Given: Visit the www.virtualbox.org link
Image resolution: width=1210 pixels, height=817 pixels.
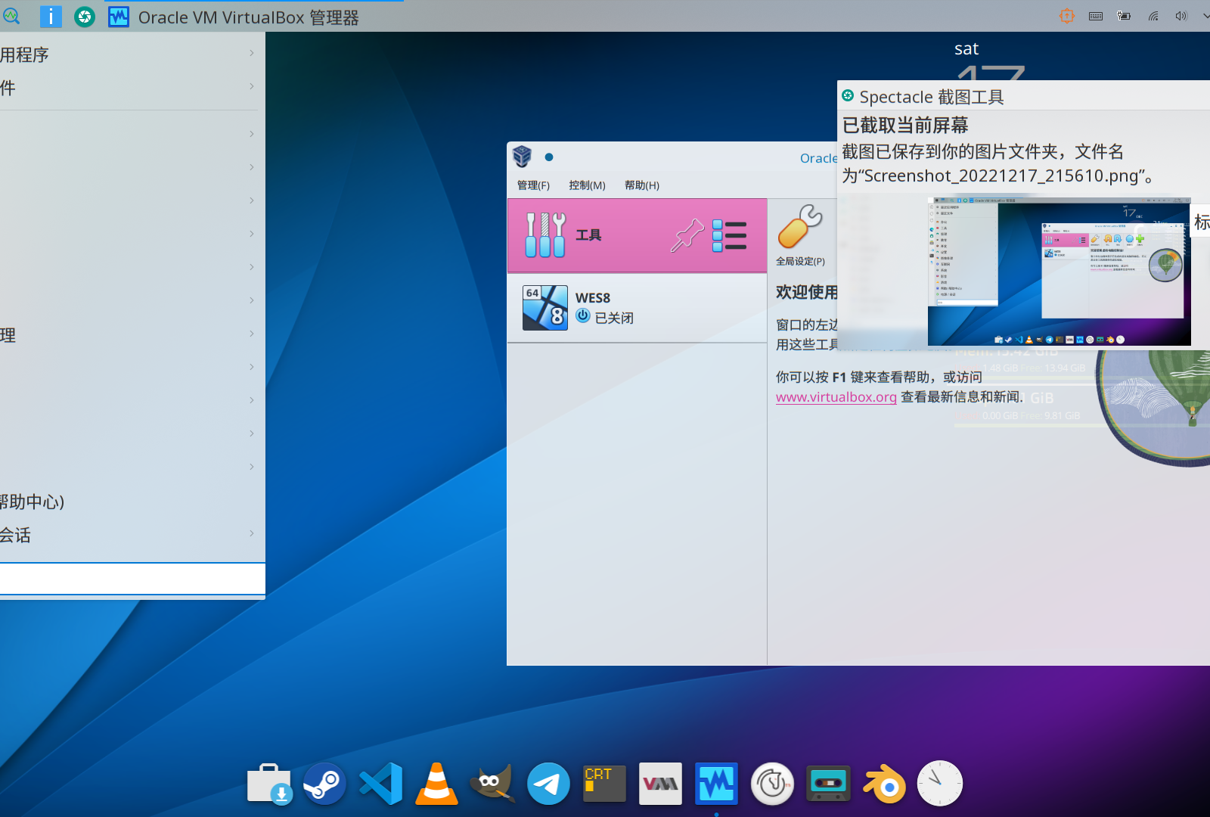Looking at the screenshot, I should pyautogui.click(x=836, y=396).
